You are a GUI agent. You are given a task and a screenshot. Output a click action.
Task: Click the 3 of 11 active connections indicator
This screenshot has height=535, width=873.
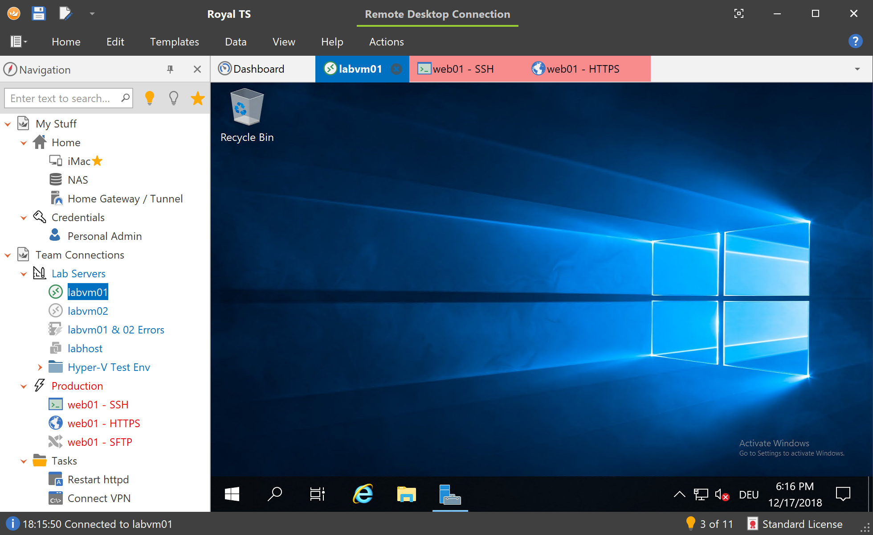[x=709, y=523]
